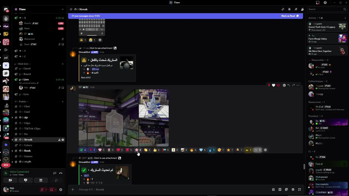Open Grand Theft Auto V Legacy activity card
This screenshot has height=196, width=349.
(327, 26)
